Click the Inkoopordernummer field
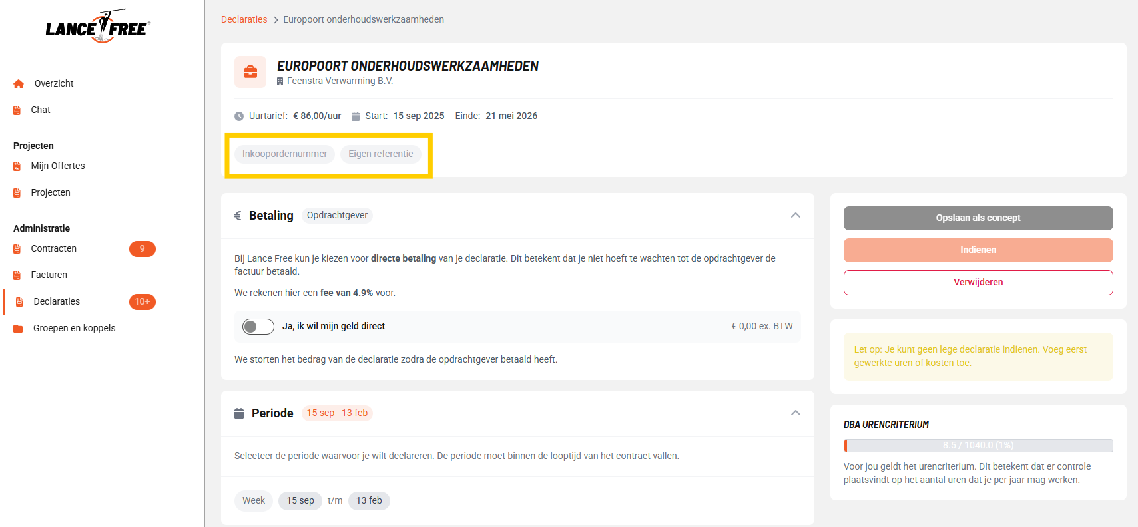Image resolution: width=1138 pixels, height=527 pixels. point(284,154)
